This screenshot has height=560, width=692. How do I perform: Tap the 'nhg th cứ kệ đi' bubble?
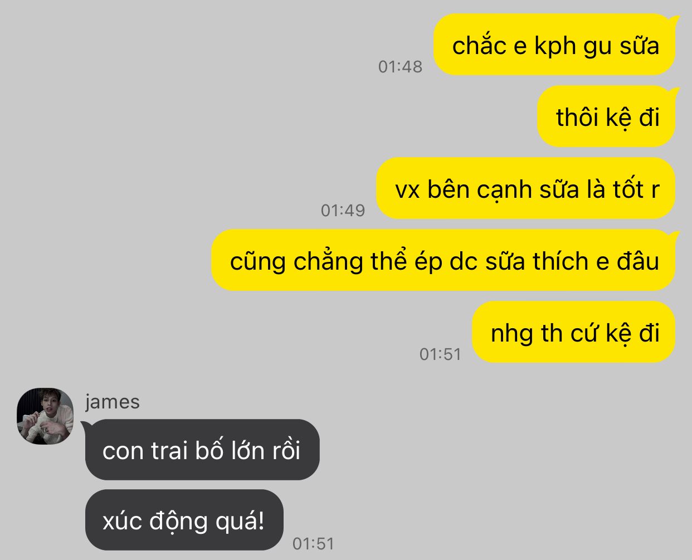click(574, 333)
